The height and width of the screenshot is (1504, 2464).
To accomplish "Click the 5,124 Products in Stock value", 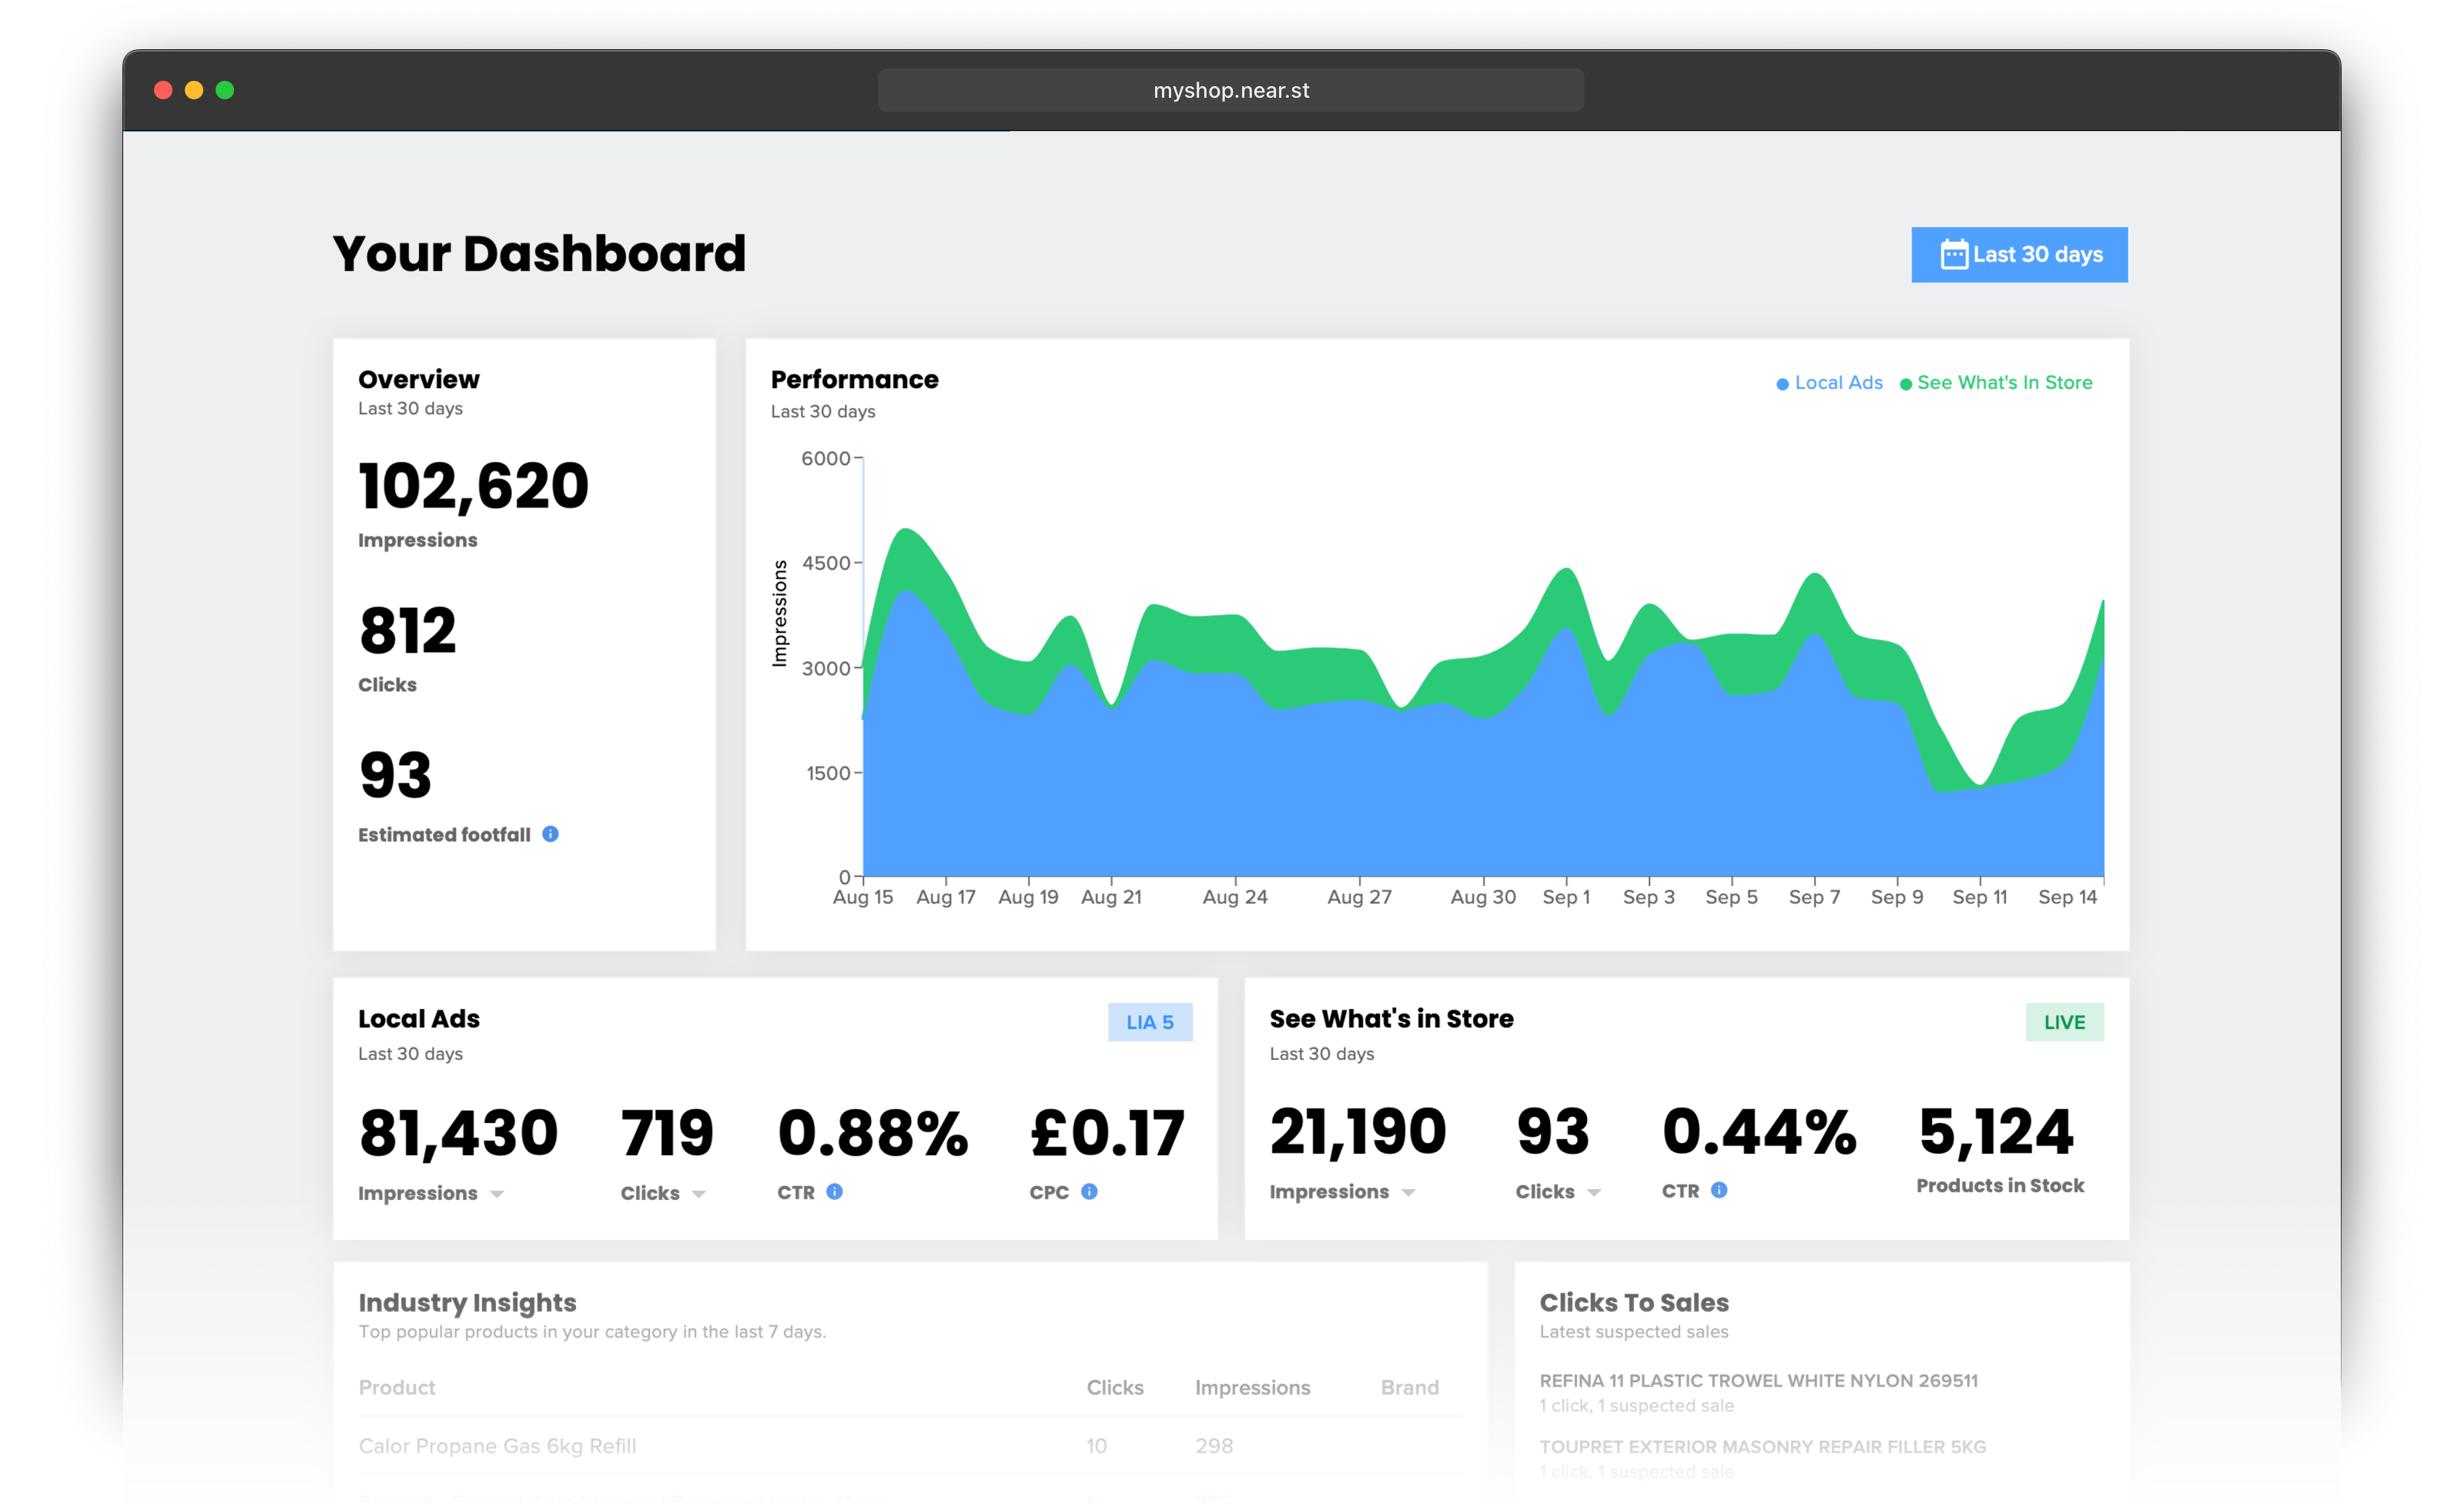I will [1995, 1131].
